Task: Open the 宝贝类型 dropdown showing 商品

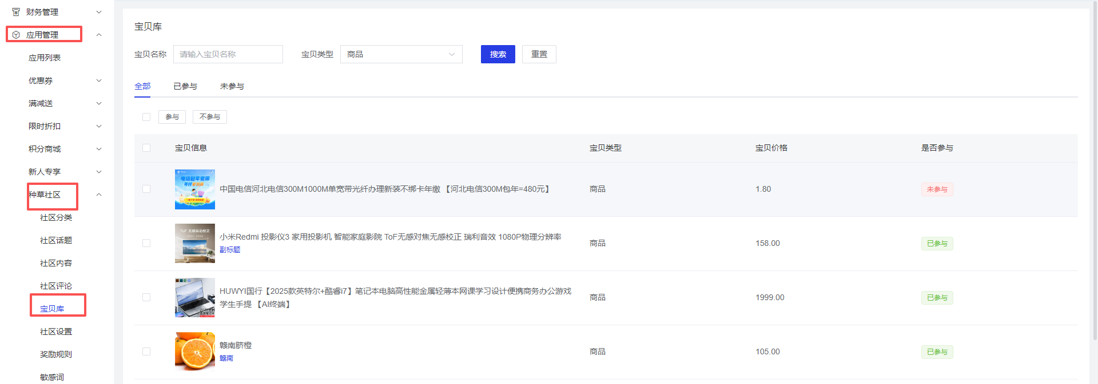Action: (401, 54)
